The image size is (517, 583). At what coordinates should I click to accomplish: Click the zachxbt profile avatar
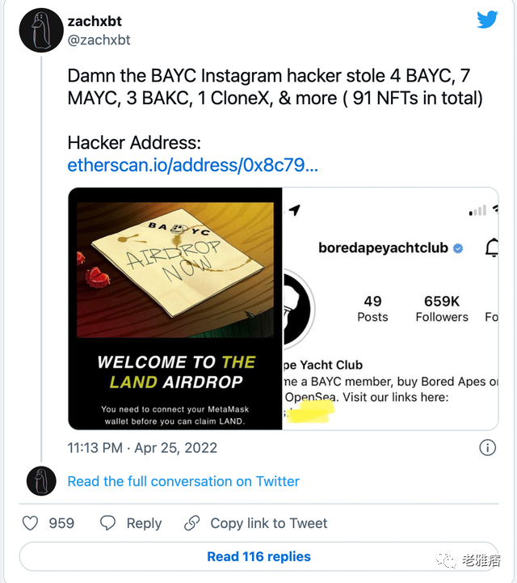[x=41, y=30]
